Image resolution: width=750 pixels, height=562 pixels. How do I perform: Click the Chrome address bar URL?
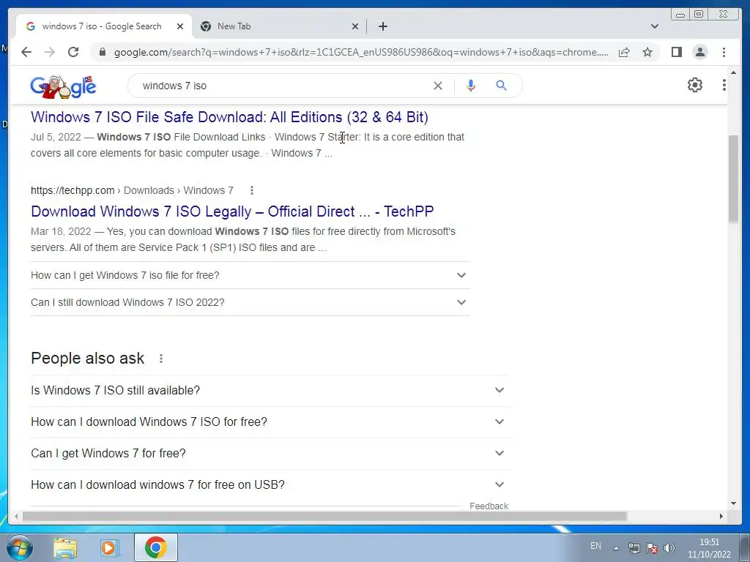click(361, 52)
